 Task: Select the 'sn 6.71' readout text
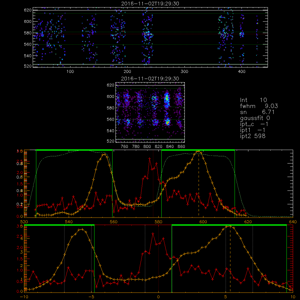257,112
